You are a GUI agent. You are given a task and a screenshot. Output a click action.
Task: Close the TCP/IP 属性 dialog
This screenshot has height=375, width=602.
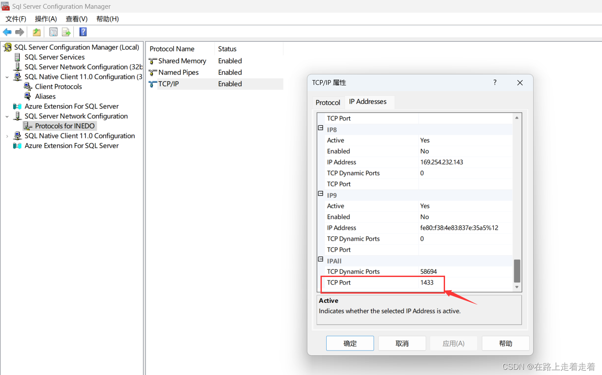pyautogui.click(x=520, y=83)
